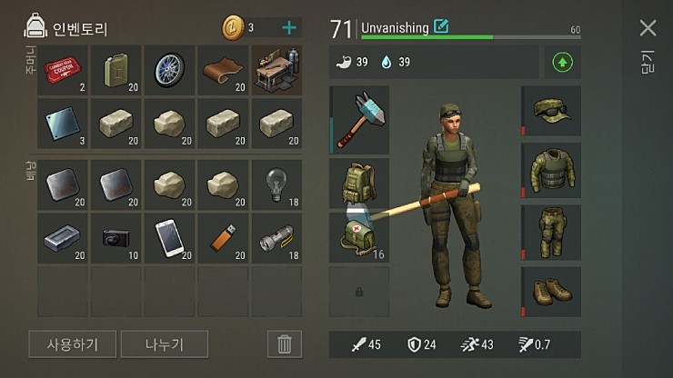Edit the Unvanishing player name

pos(441,26)
